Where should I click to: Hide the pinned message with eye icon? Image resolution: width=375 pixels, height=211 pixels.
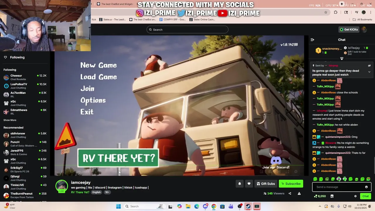(x=369, y=66)
